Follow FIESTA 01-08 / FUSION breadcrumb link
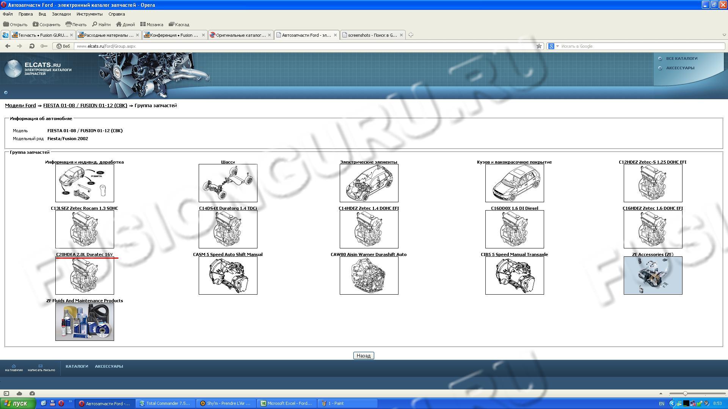 click(x=85, y=106)
